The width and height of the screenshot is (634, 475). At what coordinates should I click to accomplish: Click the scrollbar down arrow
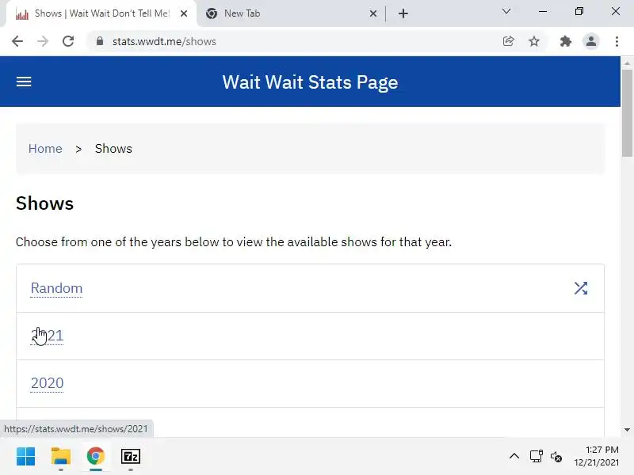coord(627,430)
